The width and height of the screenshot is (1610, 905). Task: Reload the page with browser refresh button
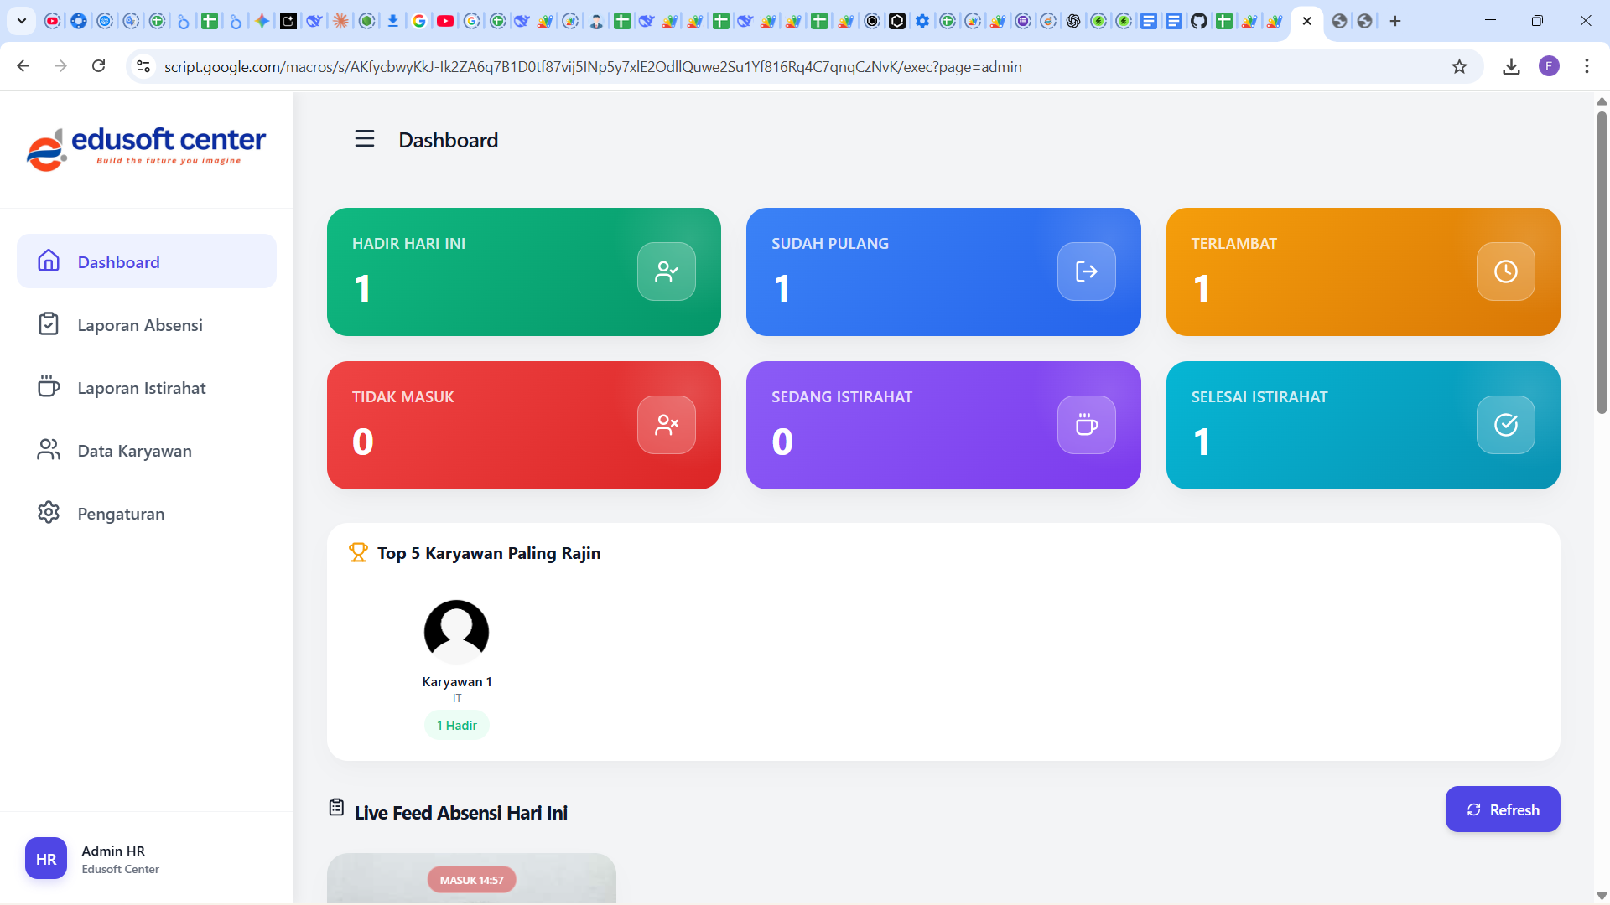98,67
